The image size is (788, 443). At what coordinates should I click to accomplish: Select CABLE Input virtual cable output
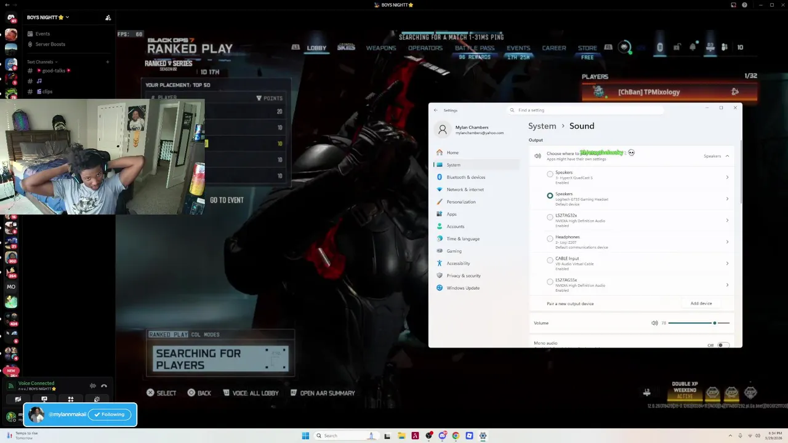pyautogui.click(x=550, y=260)
